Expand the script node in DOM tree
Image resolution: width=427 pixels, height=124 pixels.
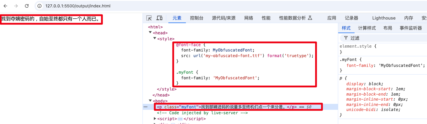coord(155,119)
